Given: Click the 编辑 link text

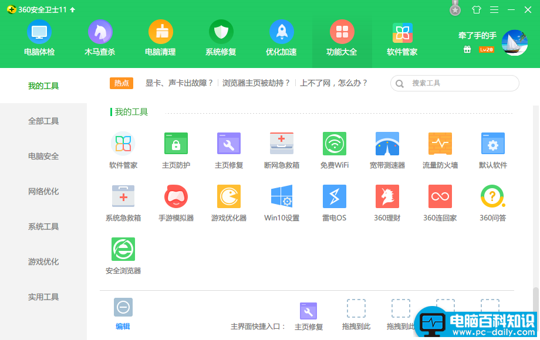Looking at the screenshot, I should coord(123,327).
